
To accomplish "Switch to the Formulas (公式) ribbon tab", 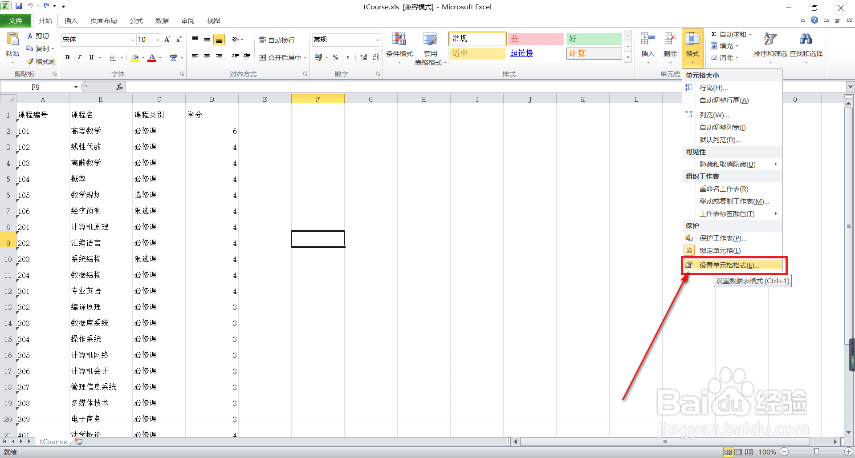I will (x=136, y=20).
